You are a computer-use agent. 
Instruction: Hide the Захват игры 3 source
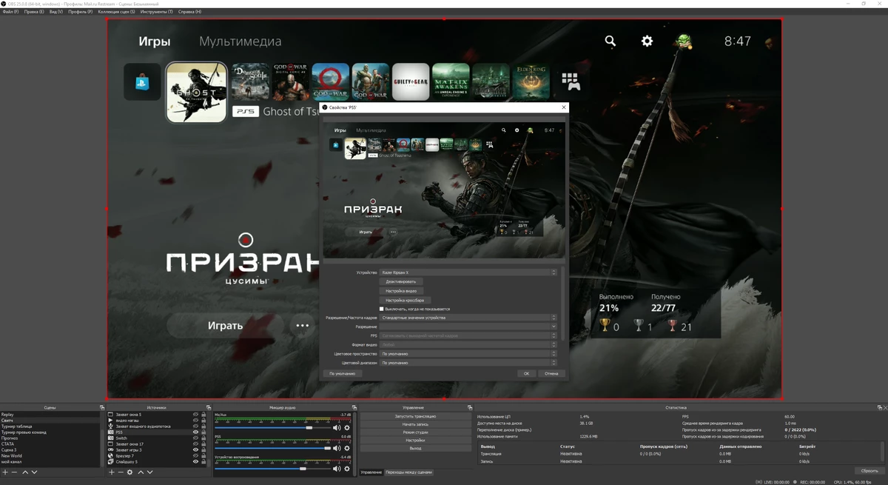196,450
